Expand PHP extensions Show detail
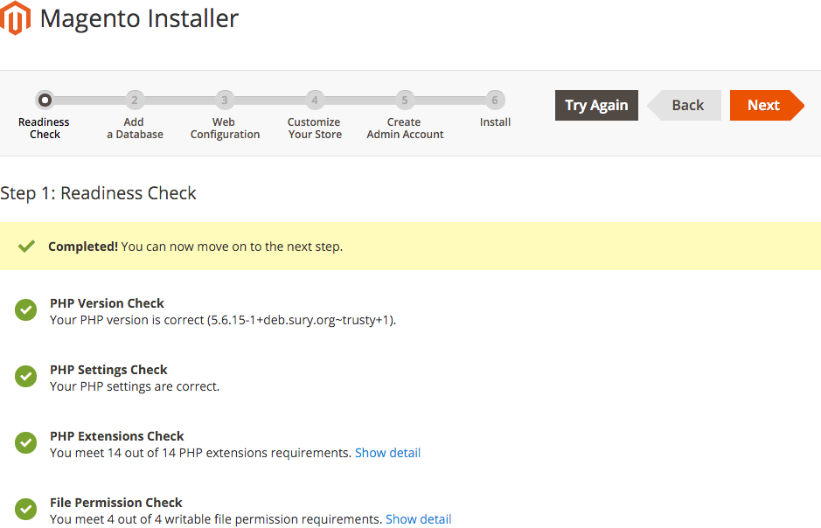The image size is (821, 528). point(387,453)
